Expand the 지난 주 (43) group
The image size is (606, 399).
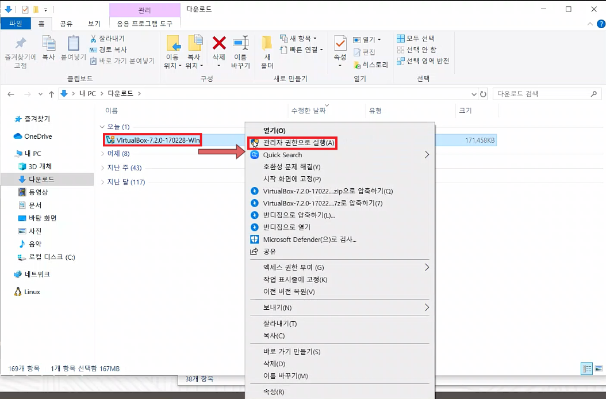[102, 168]
